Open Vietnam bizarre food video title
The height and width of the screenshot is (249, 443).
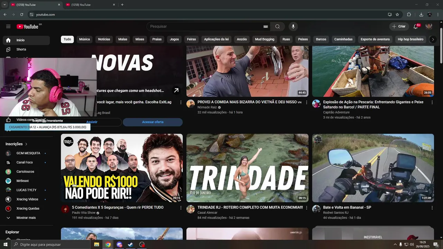pos(249,102)
